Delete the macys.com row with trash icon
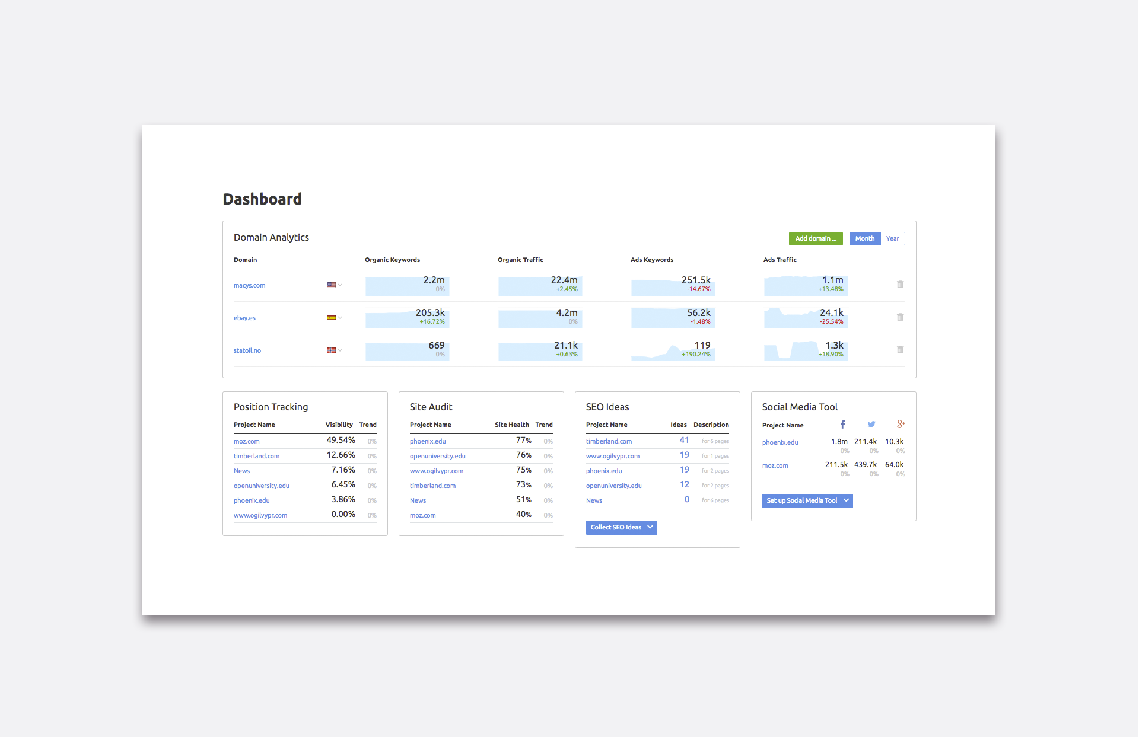1139x737 pixels. coord(900,285)
